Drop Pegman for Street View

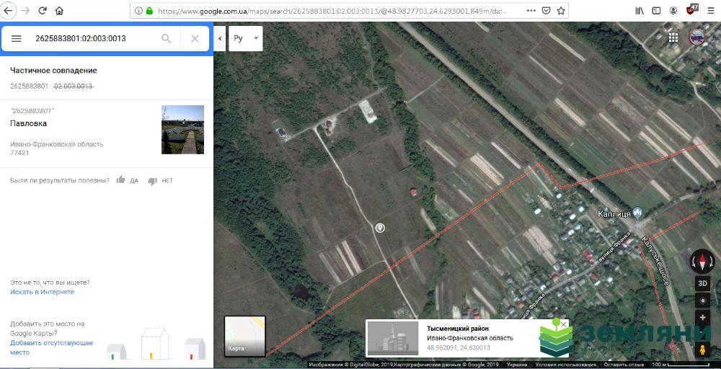[702, 349]
